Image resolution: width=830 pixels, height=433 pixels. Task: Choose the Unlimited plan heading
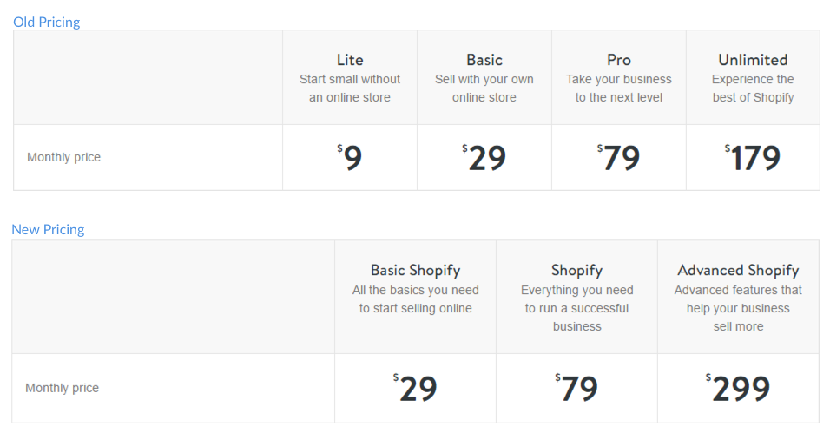[753, 60]
